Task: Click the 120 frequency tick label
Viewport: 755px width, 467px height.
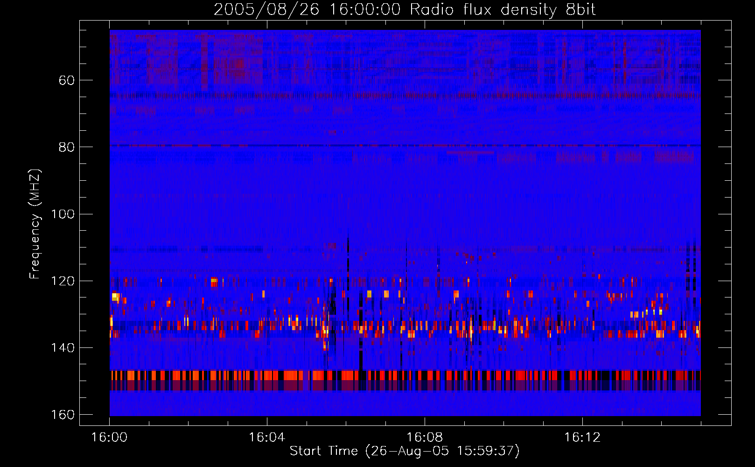Action: click(x=62, y=281)
